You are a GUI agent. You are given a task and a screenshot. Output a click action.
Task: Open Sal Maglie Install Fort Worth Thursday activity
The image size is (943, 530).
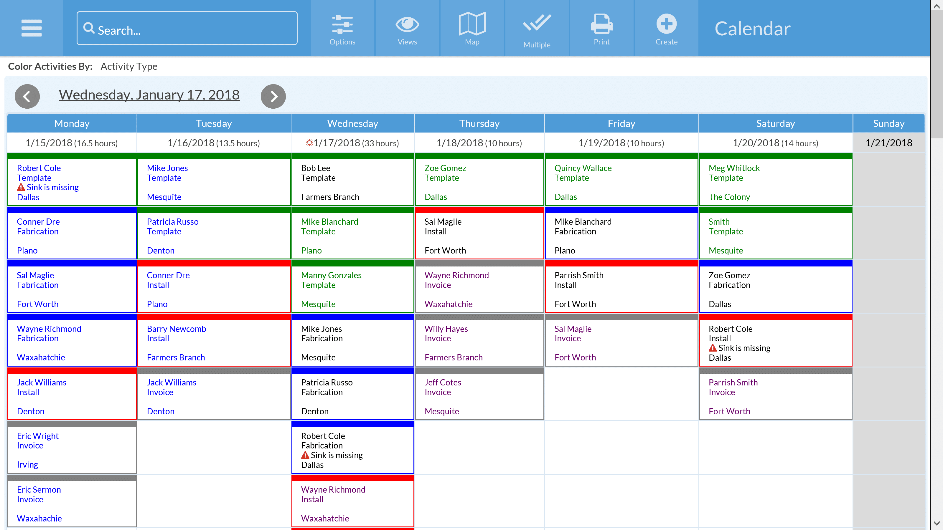pos(479,233)
